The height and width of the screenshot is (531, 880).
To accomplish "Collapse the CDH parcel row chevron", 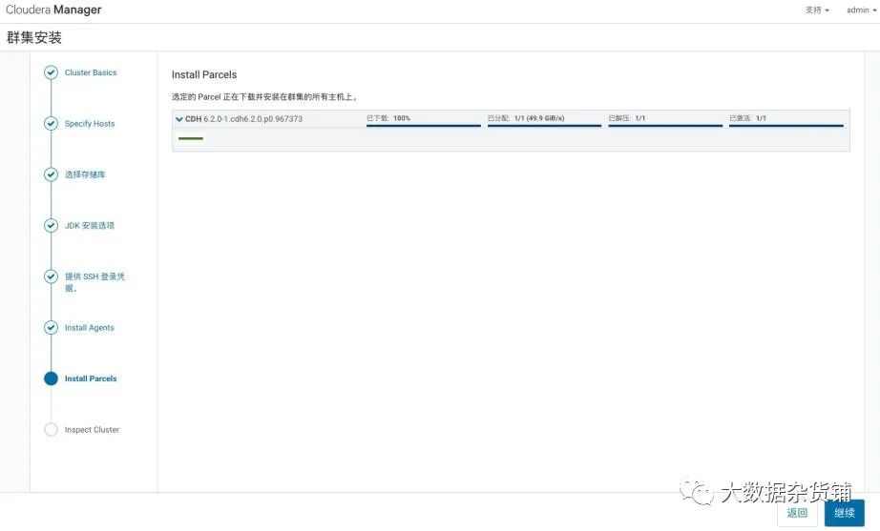I will [179, 119].
